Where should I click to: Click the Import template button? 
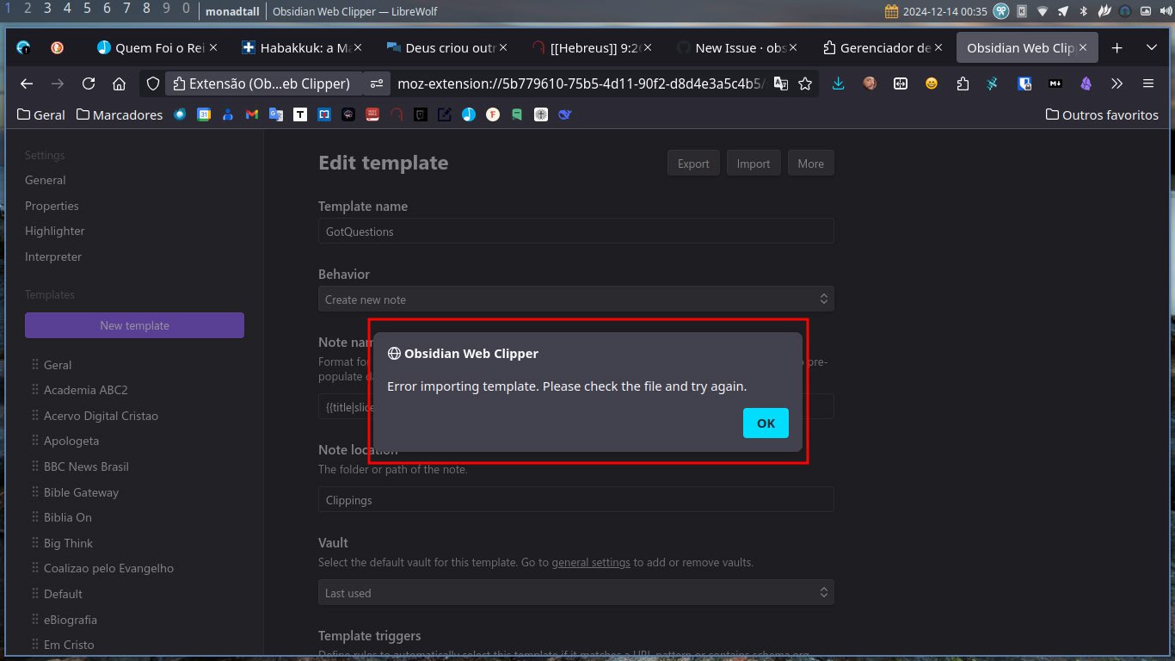(754, 164)
